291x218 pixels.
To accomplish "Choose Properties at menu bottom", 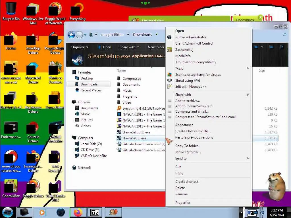I will [209, 203].
